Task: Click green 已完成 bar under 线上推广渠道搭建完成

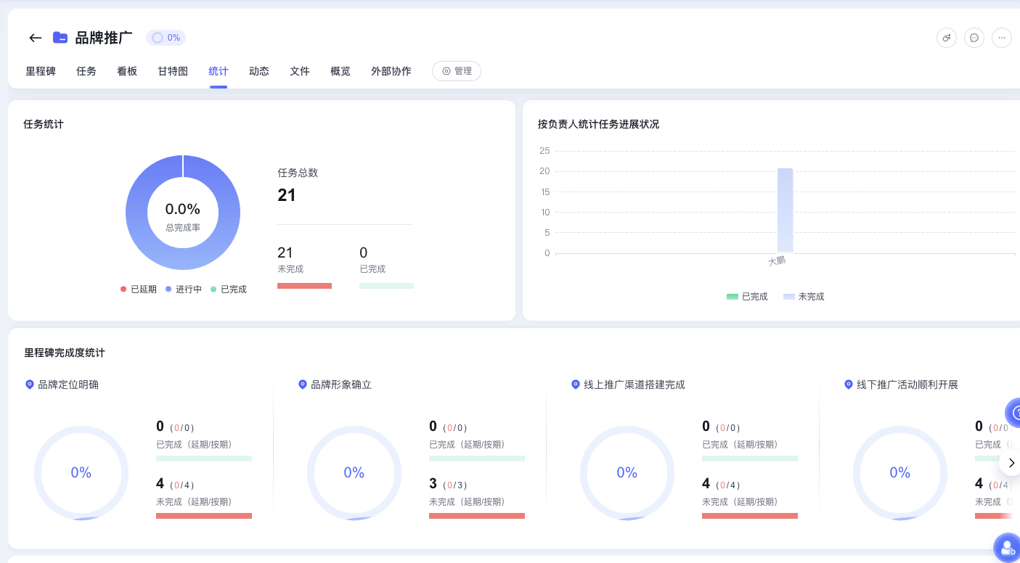Action: point(750,459)
